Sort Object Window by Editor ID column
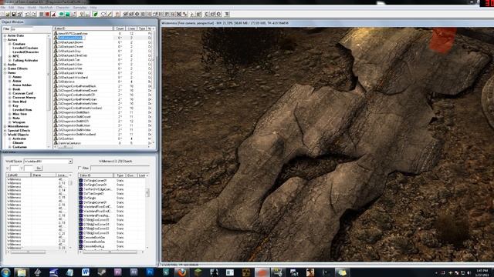Image resolution: width=494 pixels, height=277 pixels. point(83,28)
